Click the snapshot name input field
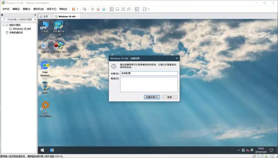 pos(149,74)
